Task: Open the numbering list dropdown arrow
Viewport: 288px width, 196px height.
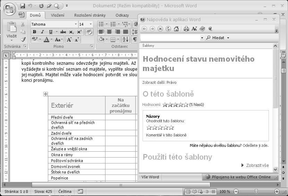Action: [x=118, y=24]
